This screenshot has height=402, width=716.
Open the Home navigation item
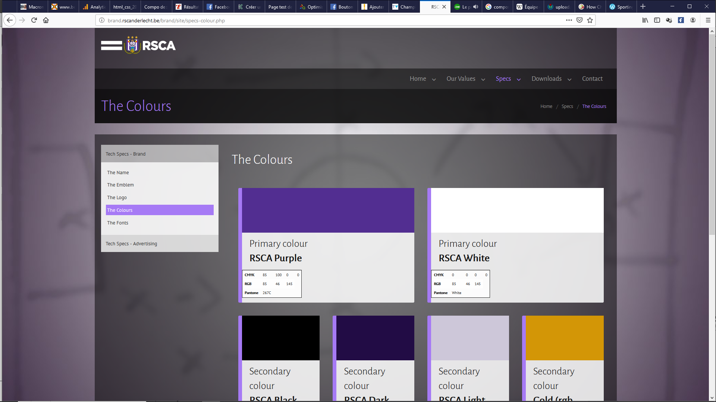(x=418, y=79)
